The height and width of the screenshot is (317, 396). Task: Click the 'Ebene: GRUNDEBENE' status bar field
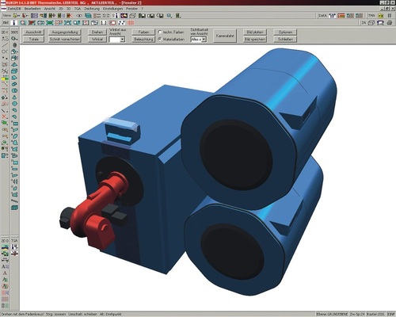point(333,314)
